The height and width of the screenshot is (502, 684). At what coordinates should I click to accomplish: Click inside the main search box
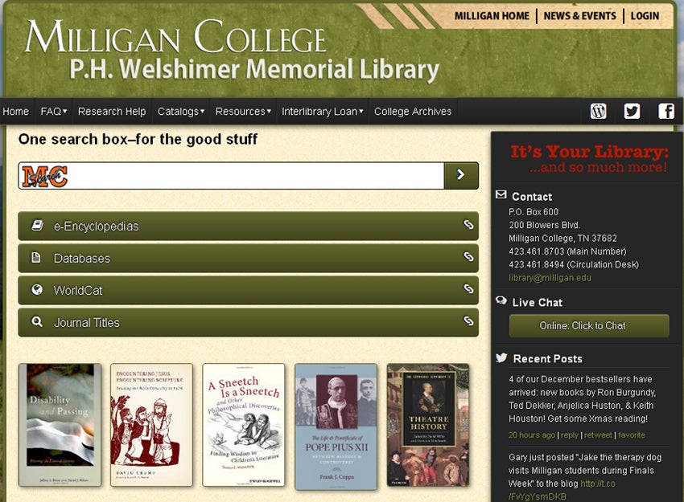[x=241, y=174]
